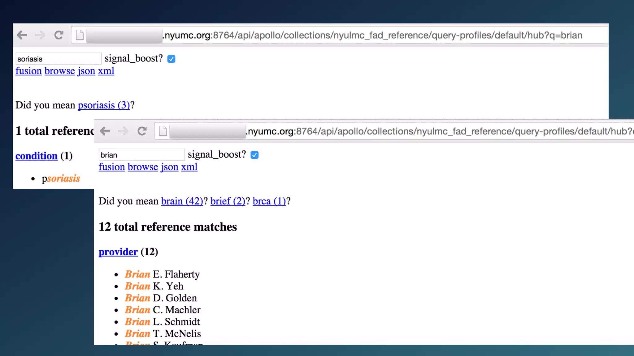Click the forward arrow in the top browser

coord(40,35)
